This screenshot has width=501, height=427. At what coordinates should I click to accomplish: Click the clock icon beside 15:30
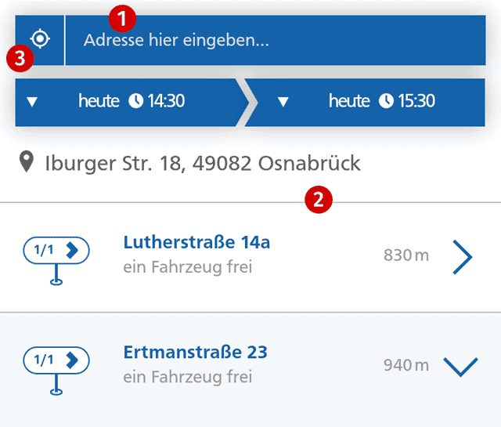[x=387, y=101]
